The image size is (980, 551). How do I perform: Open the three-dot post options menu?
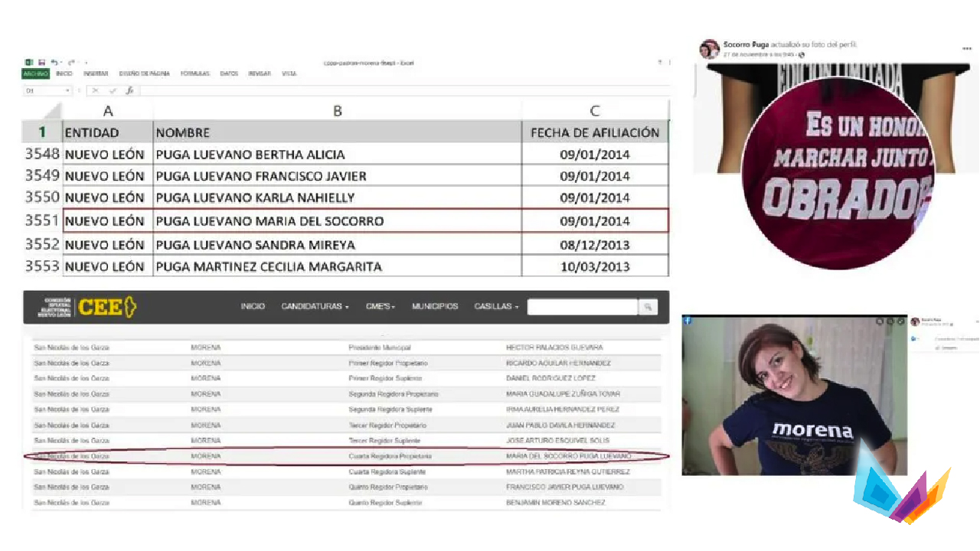pos(966,48)
